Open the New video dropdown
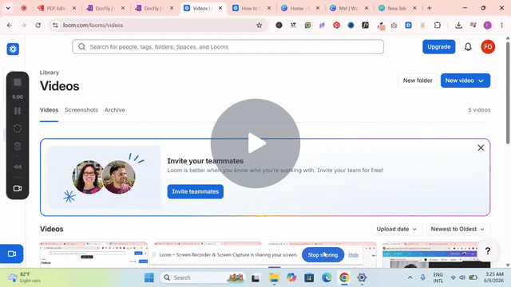Image resolution: width=511 pixels, height=287 pixels. pyautogui.click(x=465, y=81)
